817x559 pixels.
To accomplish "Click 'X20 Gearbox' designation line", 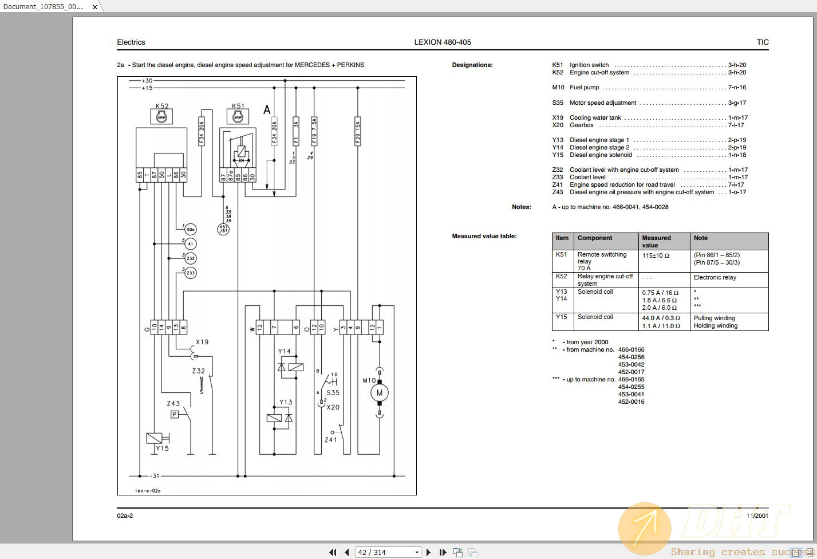I will pos(648,125).
